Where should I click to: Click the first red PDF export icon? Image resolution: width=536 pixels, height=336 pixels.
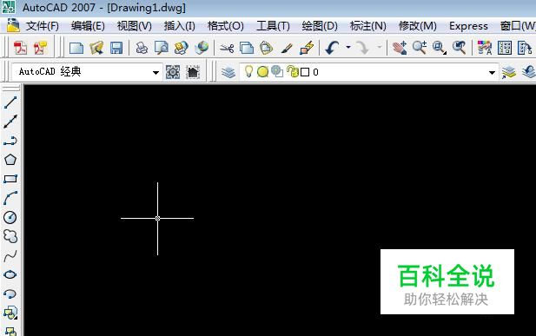(20, 48)
